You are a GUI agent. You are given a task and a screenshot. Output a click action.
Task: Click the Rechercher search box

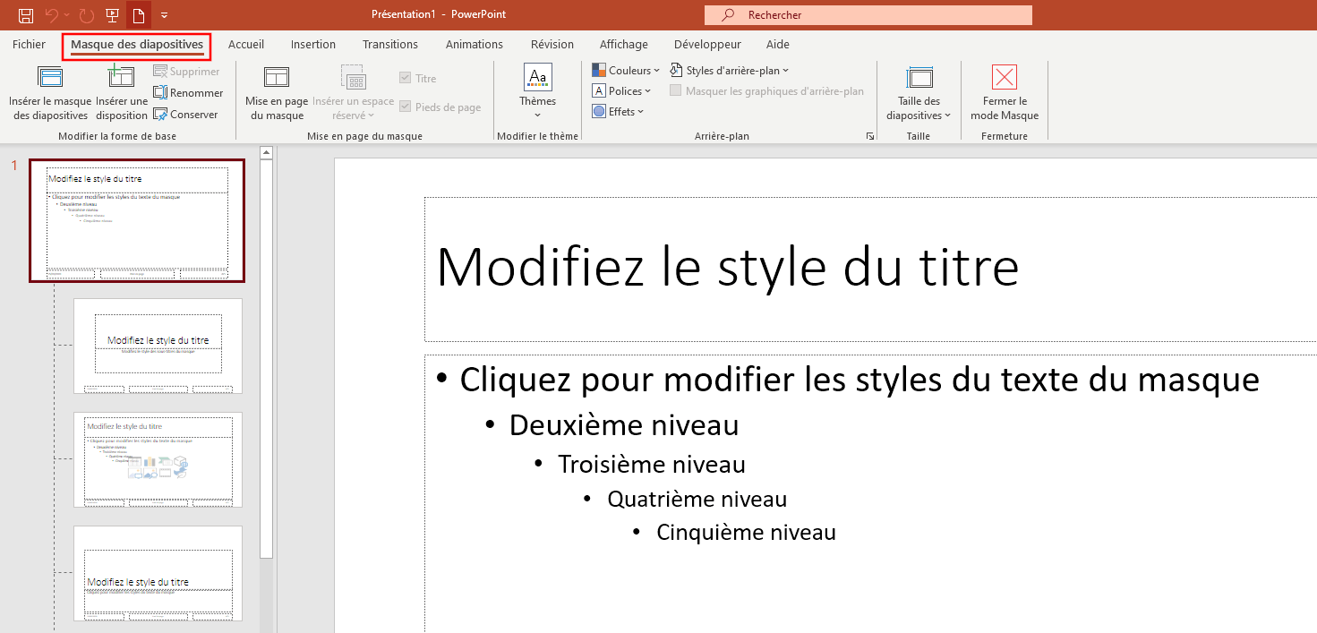[868, 15]
